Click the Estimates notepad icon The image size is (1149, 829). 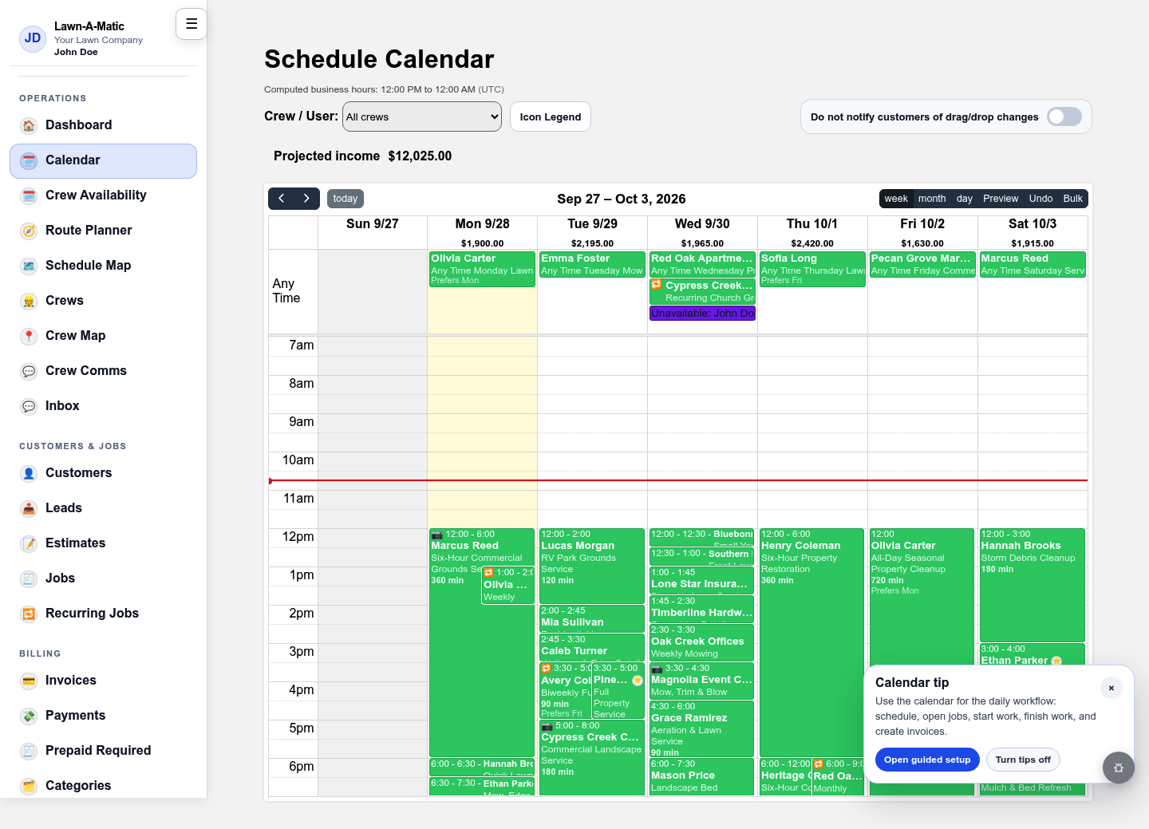29,543
